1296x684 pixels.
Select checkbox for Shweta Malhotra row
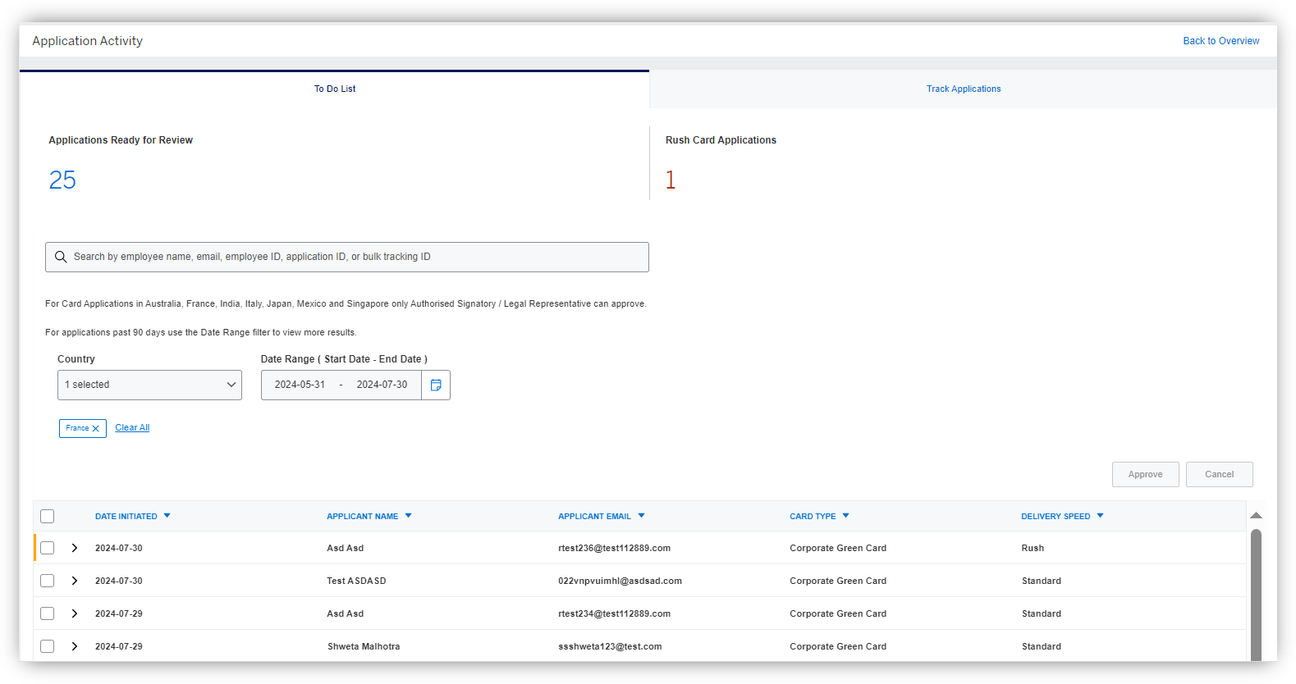48,646
